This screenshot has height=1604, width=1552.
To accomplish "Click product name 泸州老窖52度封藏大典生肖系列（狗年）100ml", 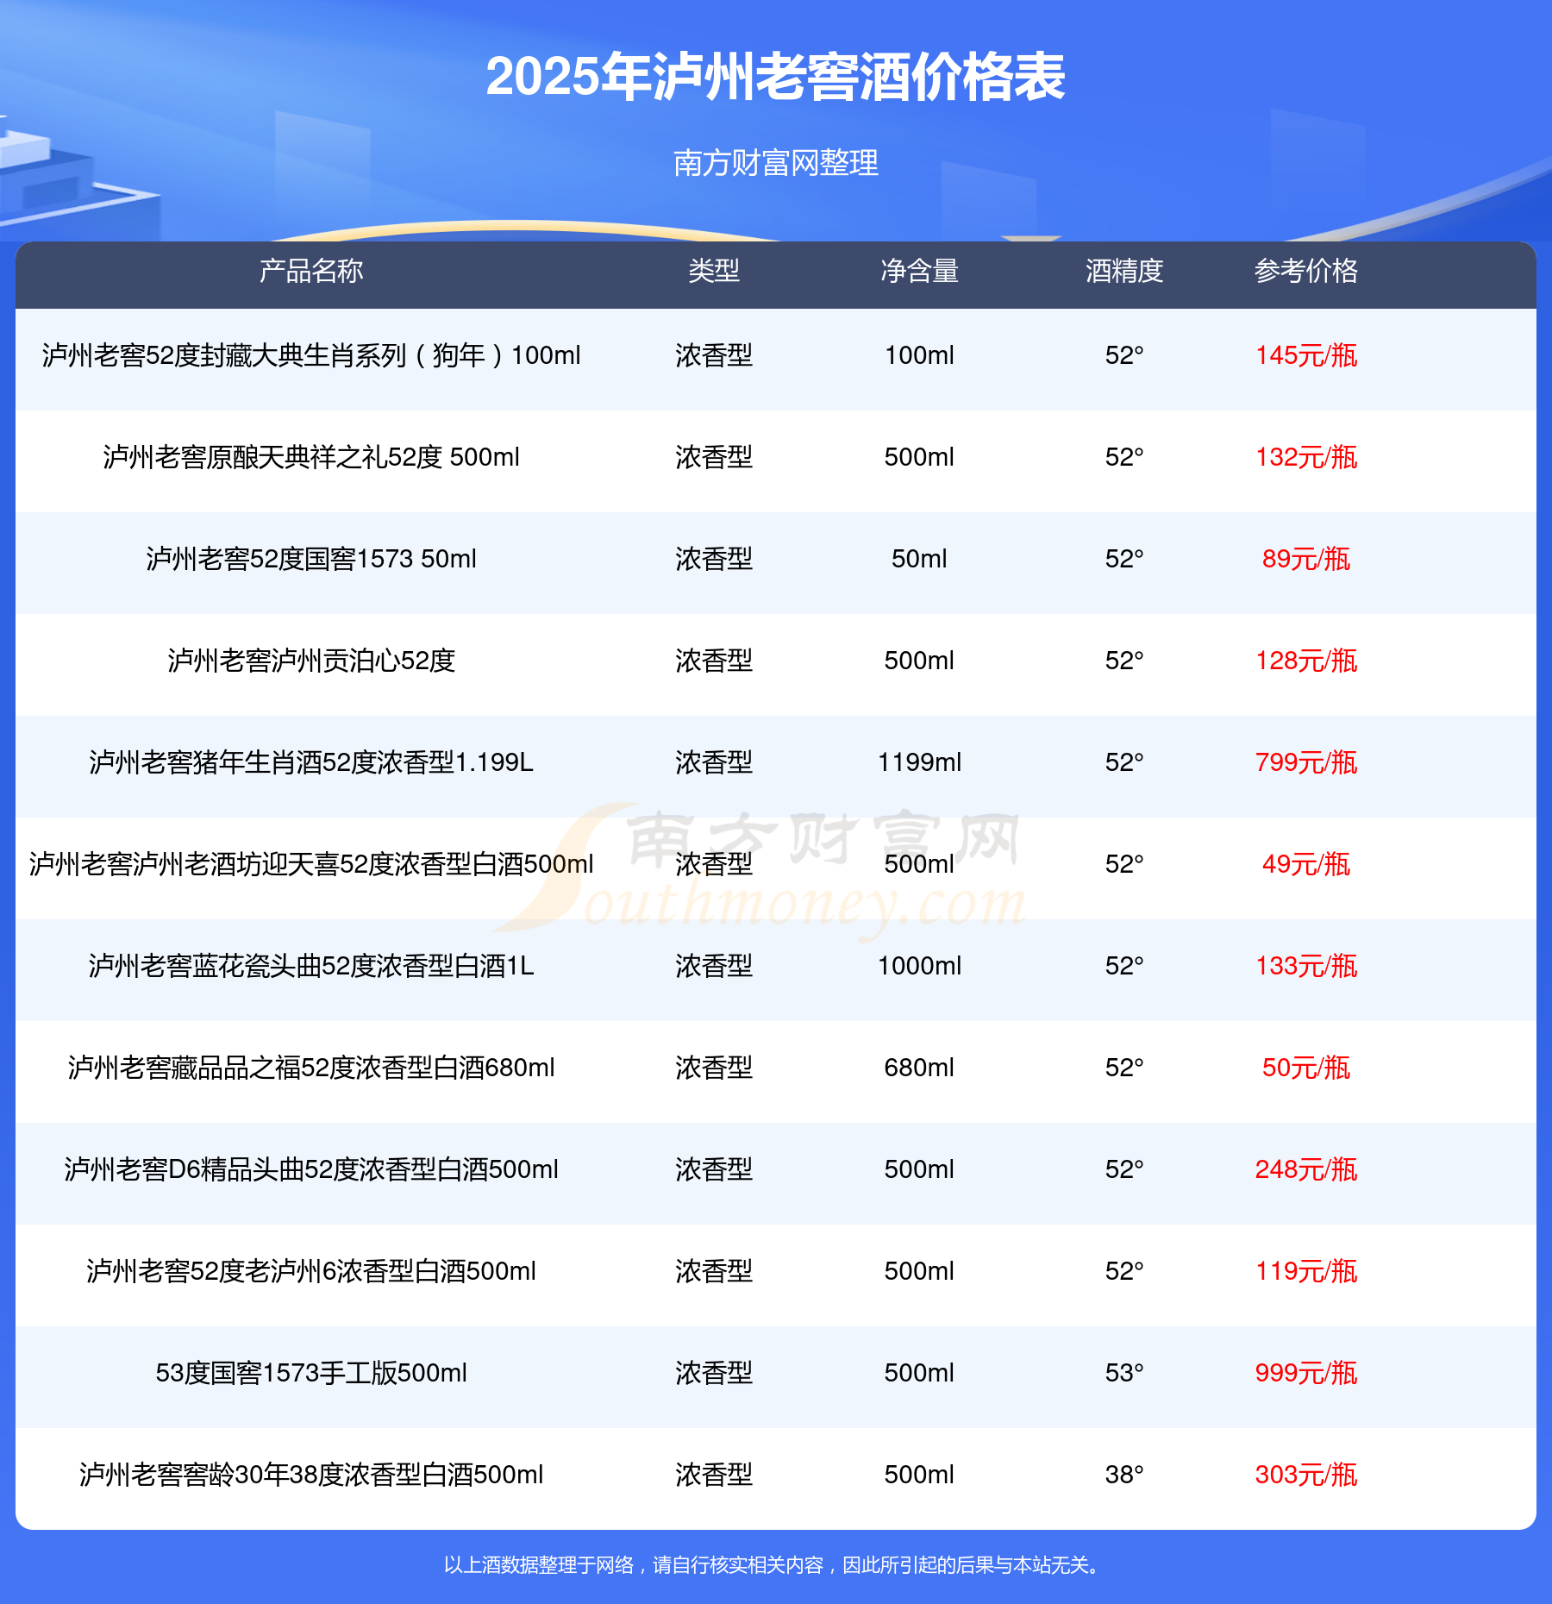I will (311, 355).
